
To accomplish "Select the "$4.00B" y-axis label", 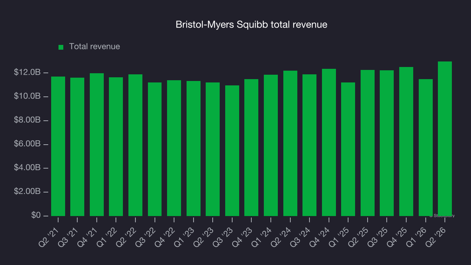I will pos(27,168).
